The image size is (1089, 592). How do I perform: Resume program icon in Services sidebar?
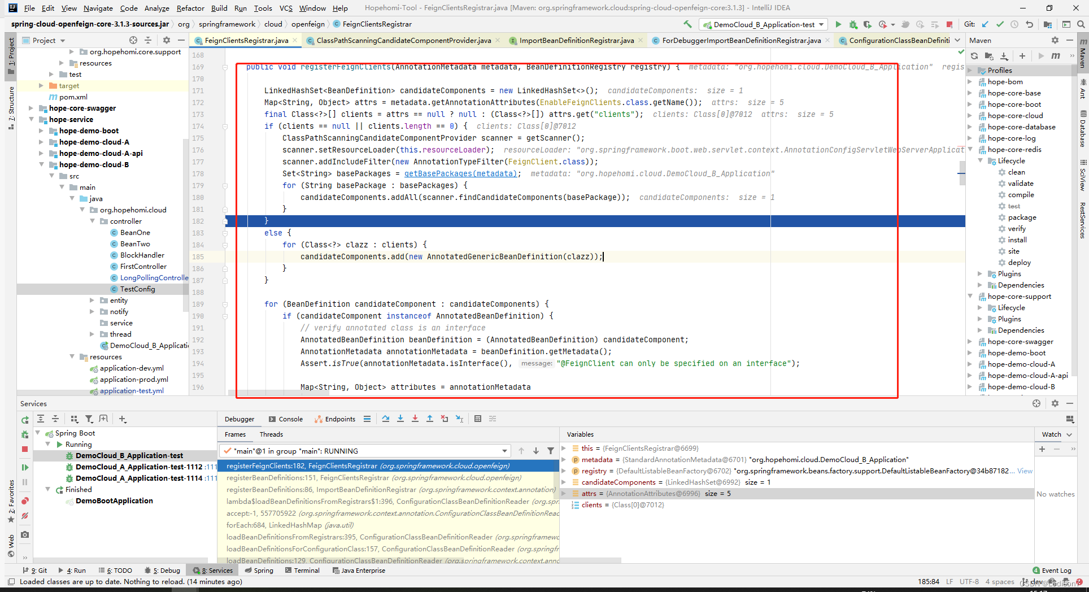[x=25, y=467]
